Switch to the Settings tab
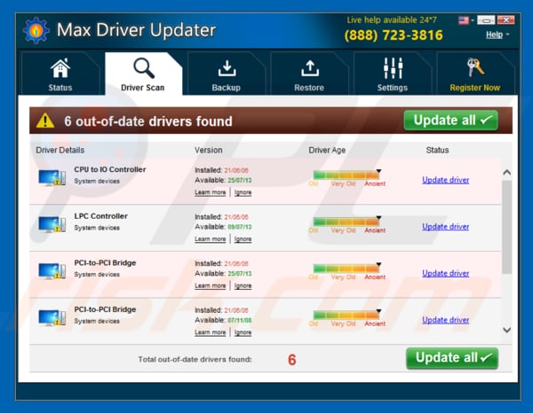The image size is (533, 413). (x=393, y=74)
